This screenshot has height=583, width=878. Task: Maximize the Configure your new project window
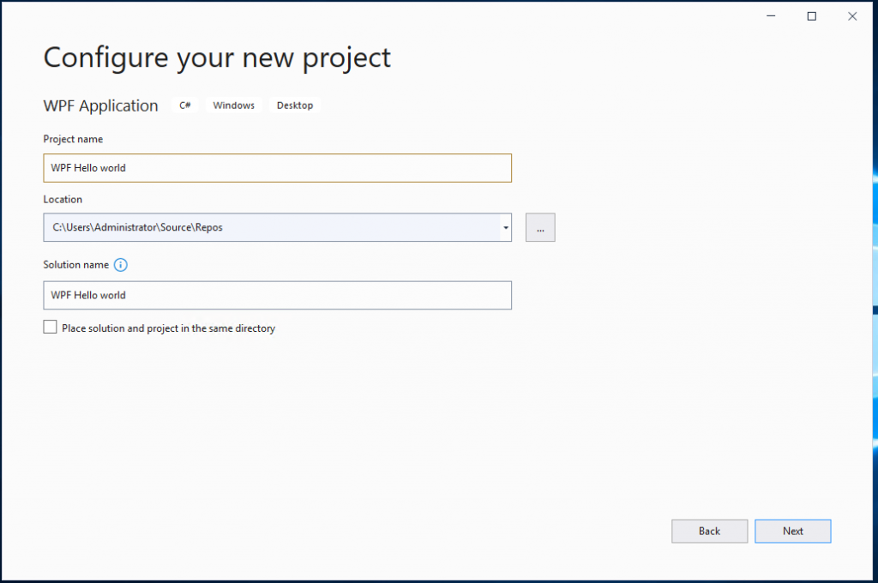pos(812,16)
